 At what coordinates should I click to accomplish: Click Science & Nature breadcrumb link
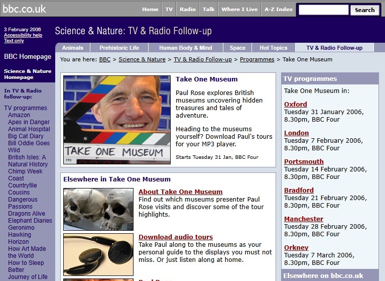click(142, 59)
